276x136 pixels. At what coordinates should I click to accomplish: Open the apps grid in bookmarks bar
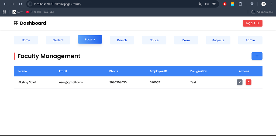pyautogui.click(x=4, y=12)
